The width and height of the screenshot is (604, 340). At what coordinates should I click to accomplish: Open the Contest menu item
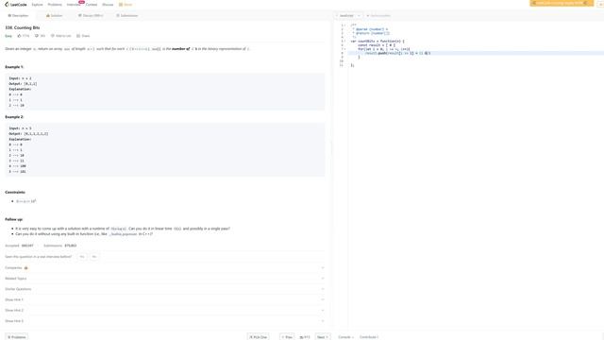(x=92, y=5)
